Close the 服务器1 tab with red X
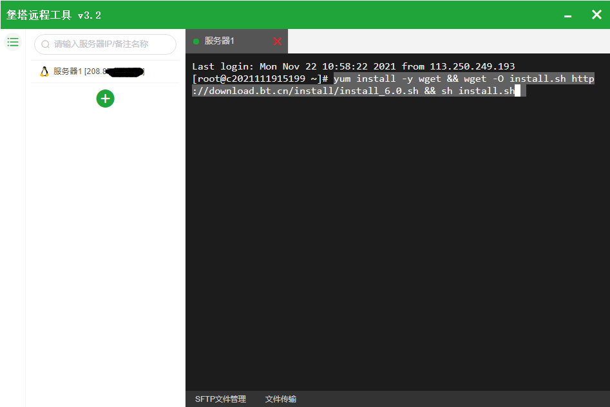 pyautogui.click(x=278, y=41)
